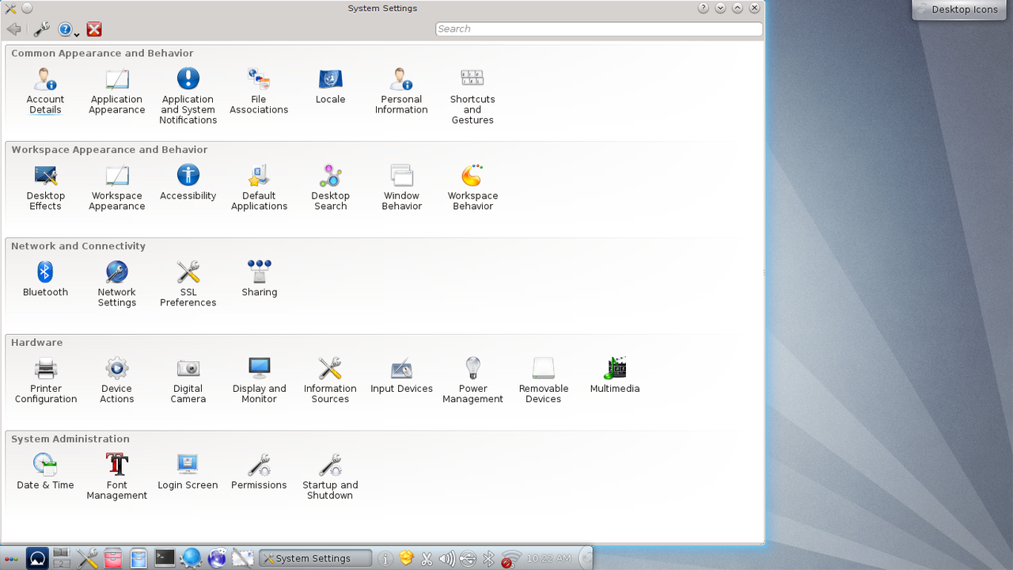The width and height of the screenshot is (1013, 570).
Task: Open Workspace Behavior settings
Action: click(472, 188)
